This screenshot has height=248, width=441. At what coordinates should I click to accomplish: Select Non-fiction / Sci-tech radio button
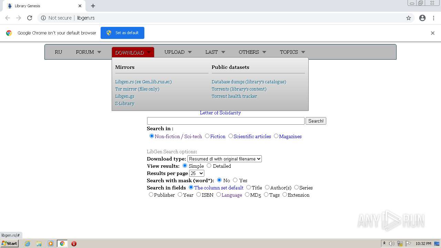[x=152, y=136]
